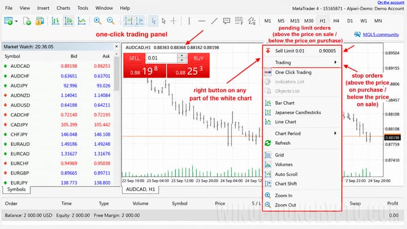Select the vertical line drawing tool

(189, 21)
